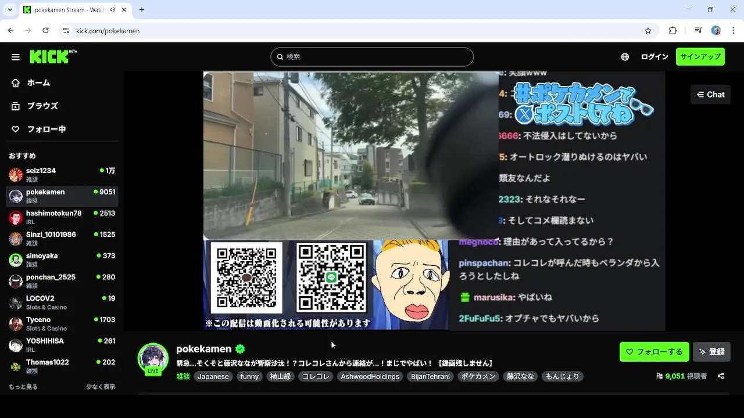Expand the Chat panel

coord(710,95)
